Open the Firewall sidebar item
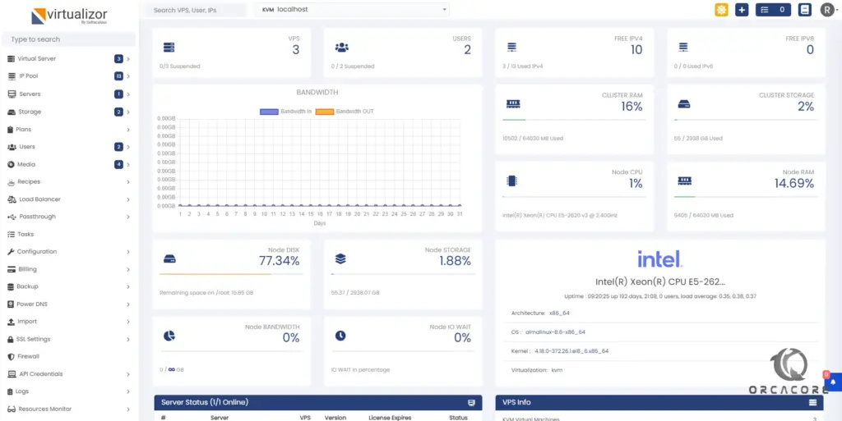 click(x=28, y=356)
